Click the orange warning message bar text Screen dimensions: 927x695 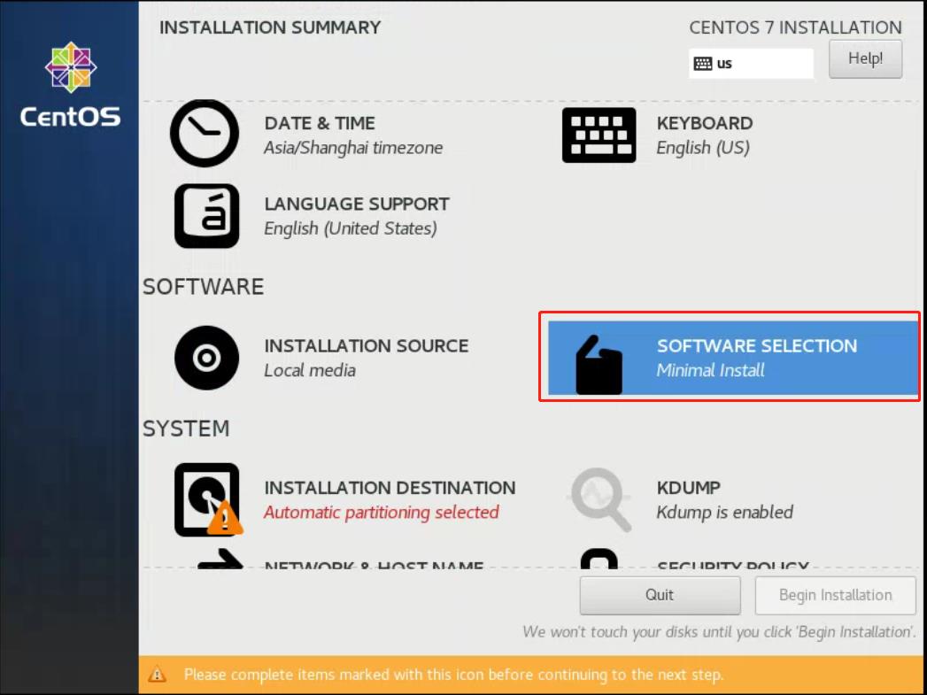pyautogui.click(x=453, y=675)
